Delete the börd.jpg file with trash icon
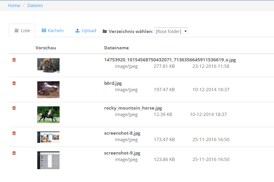 pos(14,83)
